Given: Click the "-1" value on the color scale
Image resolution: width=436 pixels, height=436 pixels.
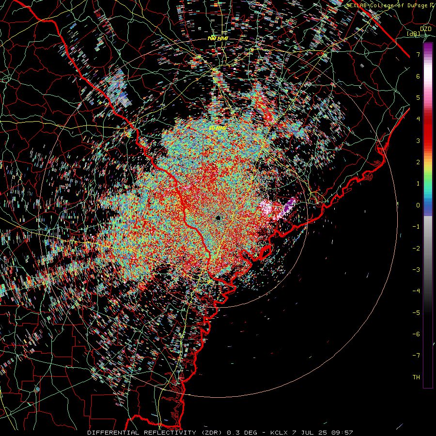Looking at the screenshot, I should click(x=416, y=227).
